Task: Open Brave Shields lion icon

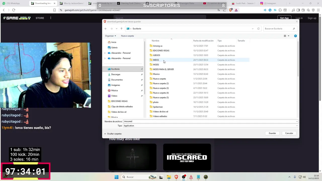Action: [x=231, y=10]
